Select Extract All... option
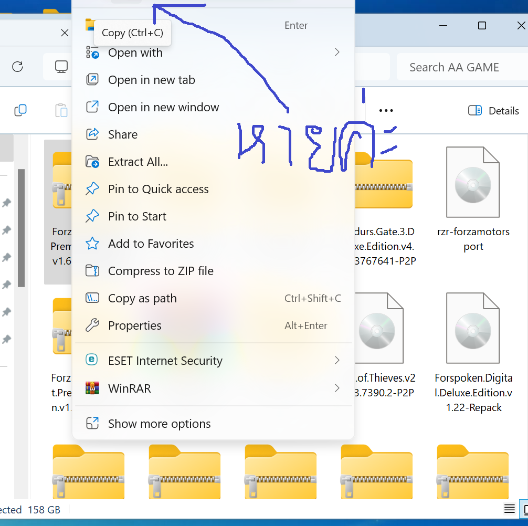 (x=213, y=162)
